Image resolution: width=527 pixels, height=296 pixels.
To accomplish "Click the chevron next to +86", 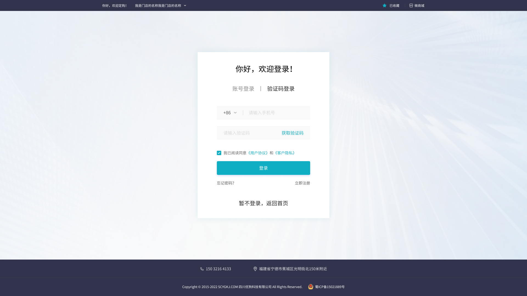I will coord(235,113).
